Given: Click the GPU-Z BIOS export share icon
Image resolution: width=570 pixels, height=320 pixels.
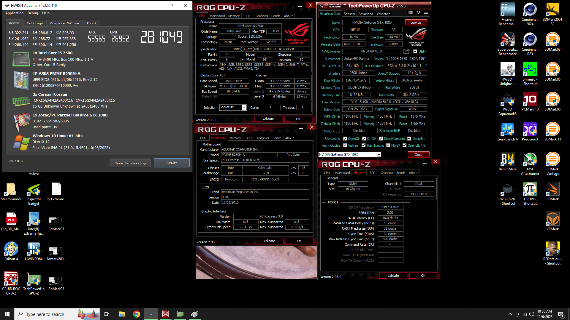Looking at the screenshot, I should (x=406, y=51).
